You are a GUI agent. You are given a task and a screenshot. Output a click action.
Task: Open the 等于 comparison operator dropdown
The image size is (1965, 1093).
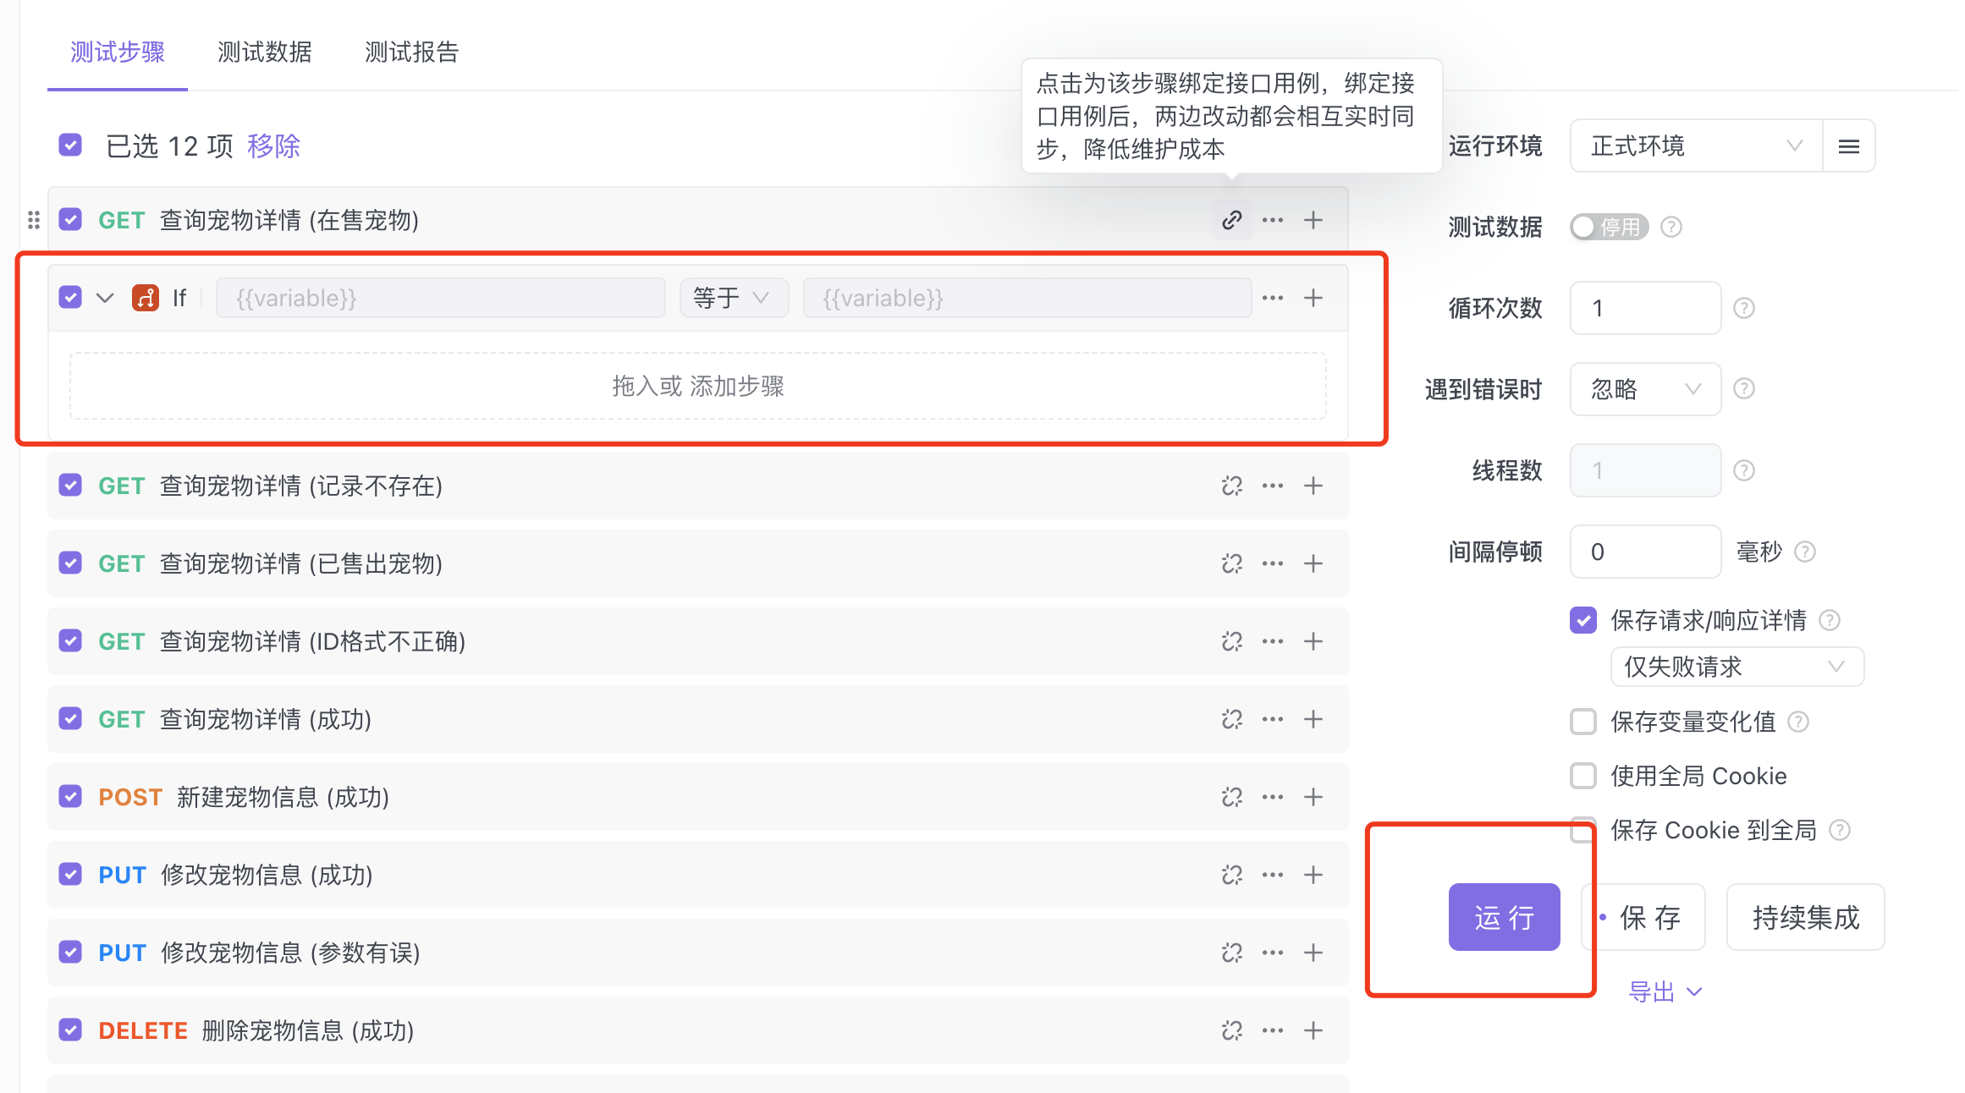[733, 298]
